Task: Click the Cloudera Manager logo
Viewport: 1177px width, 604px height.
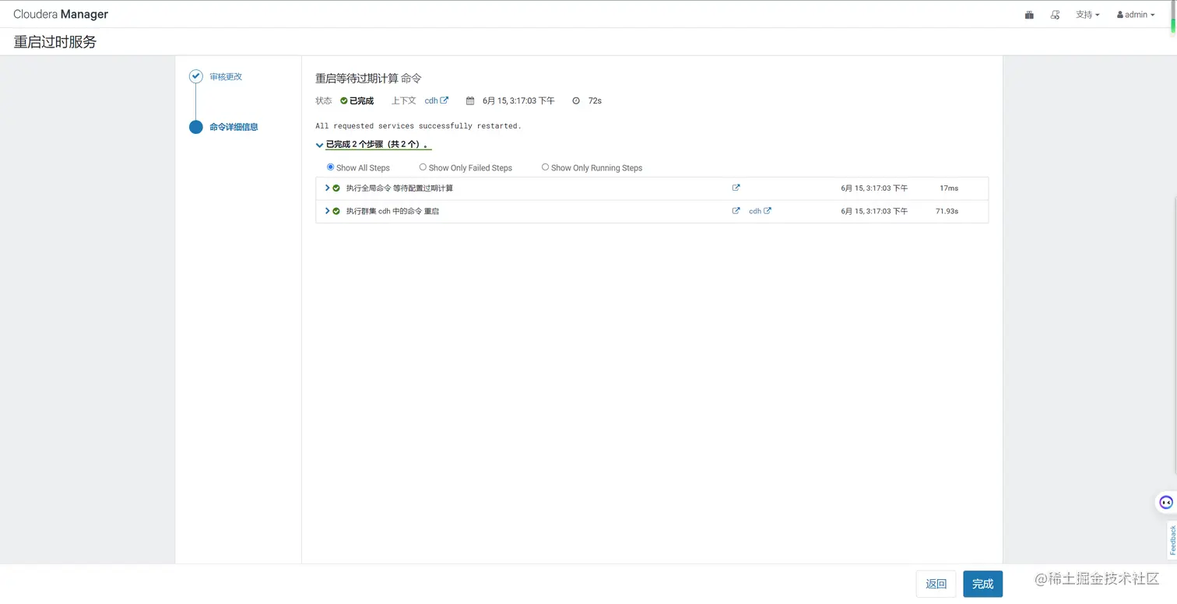Action: pos(61,14)
